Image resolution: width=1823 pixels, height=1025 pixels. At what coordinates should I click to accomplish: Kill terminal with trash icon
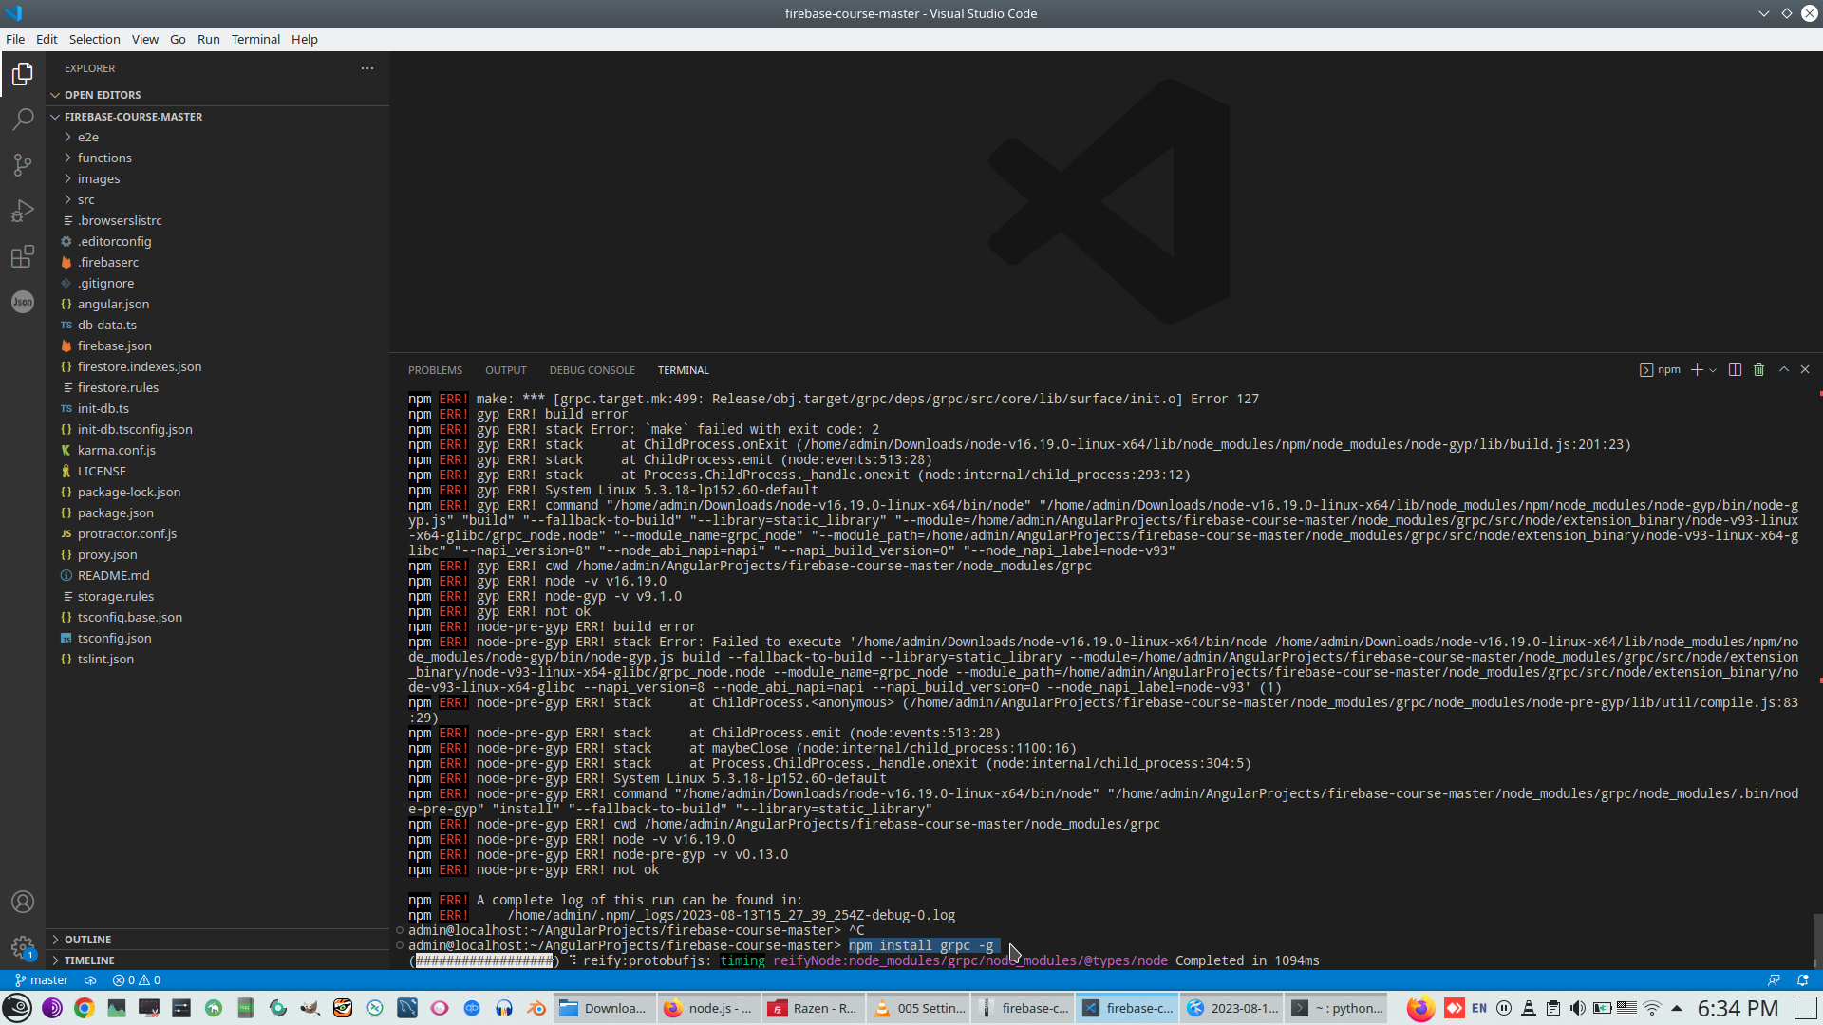point(1758,370)
